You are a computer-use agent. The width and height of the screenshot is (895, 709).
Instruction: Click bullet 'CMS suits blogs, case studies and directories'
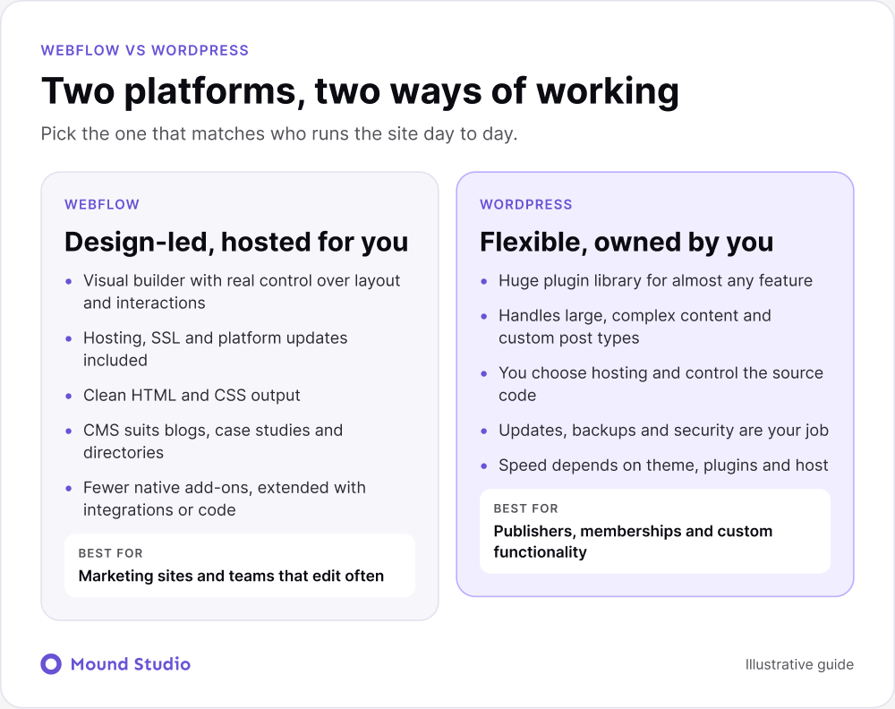pyautogui.click(x=213, y=441)
